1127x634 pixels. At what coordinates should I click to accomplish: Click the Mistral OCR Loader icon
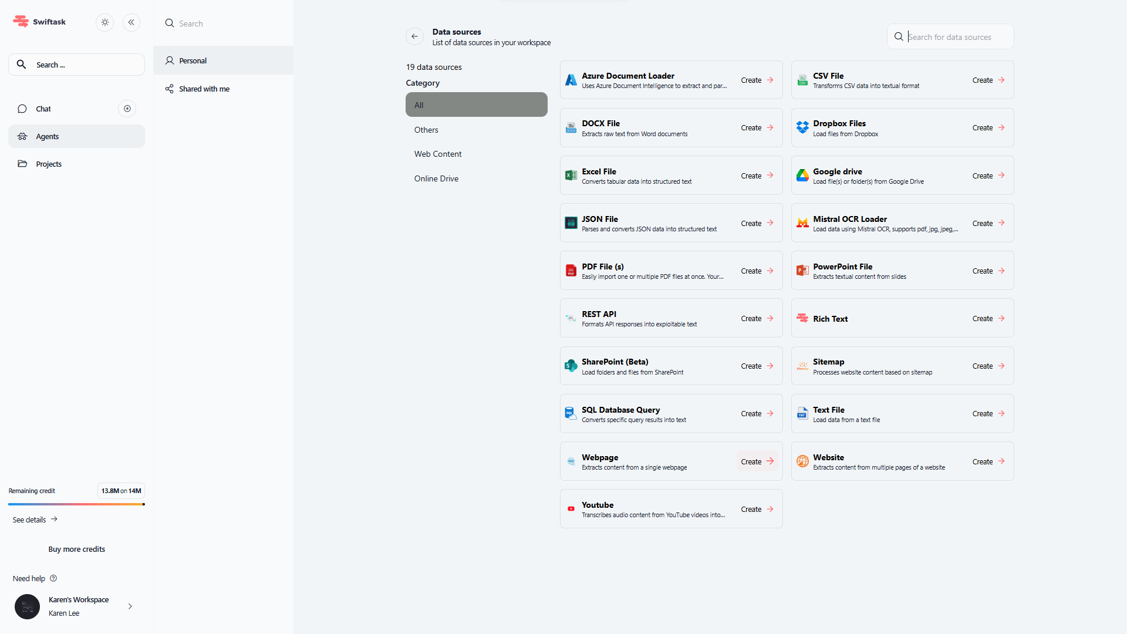click(802, 223)
